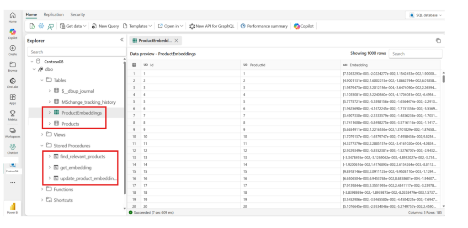Viewport: 468px width, 228px height.
Task: Open the Metrics trophy icon
Action: point(12,113)
